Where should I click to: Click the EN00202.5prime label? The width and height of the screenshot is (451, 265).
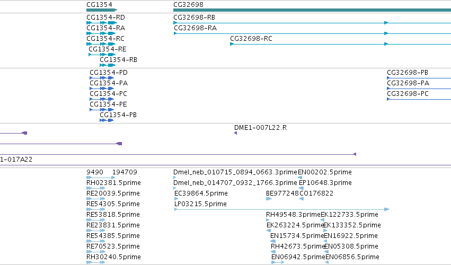point(325,172)
